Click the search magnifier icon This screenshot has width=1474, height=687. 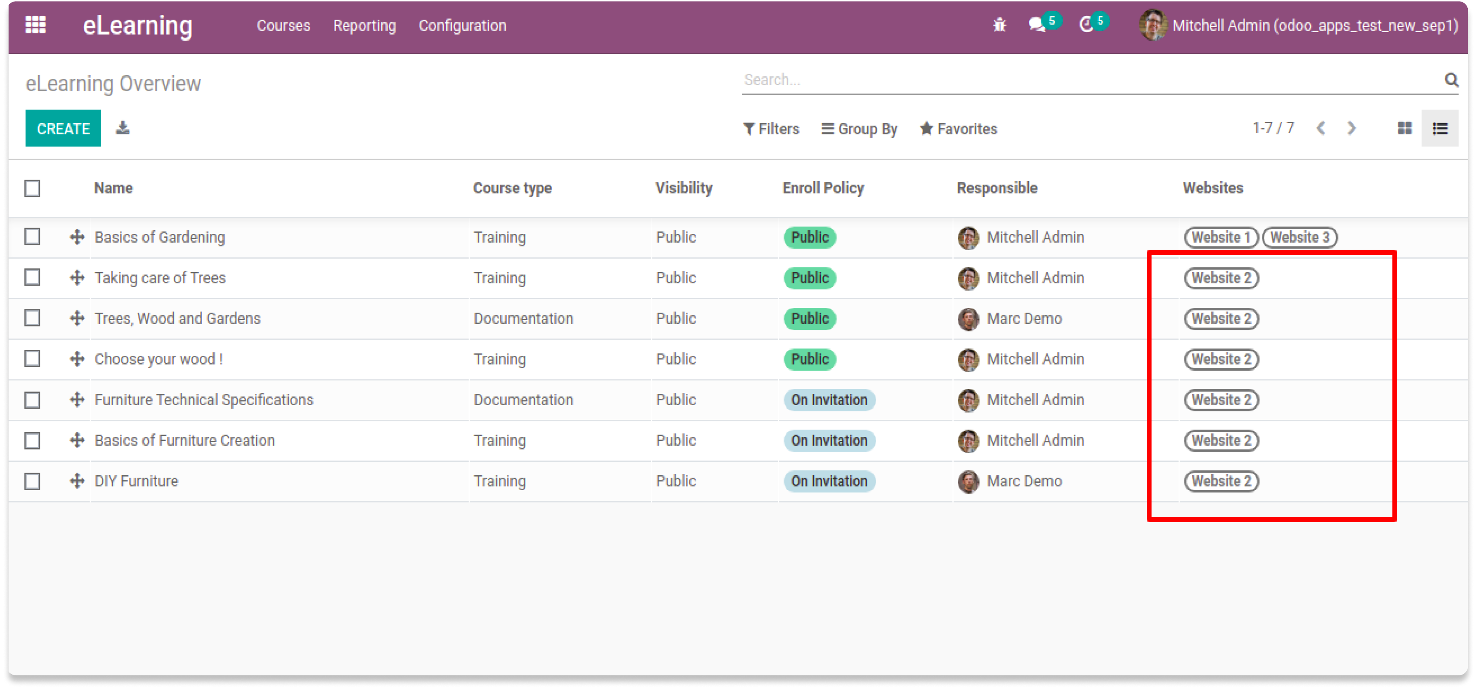coord(1451,80)
